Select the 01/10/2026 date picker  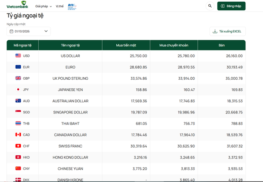pyautogui.click(x=28, y=31)
